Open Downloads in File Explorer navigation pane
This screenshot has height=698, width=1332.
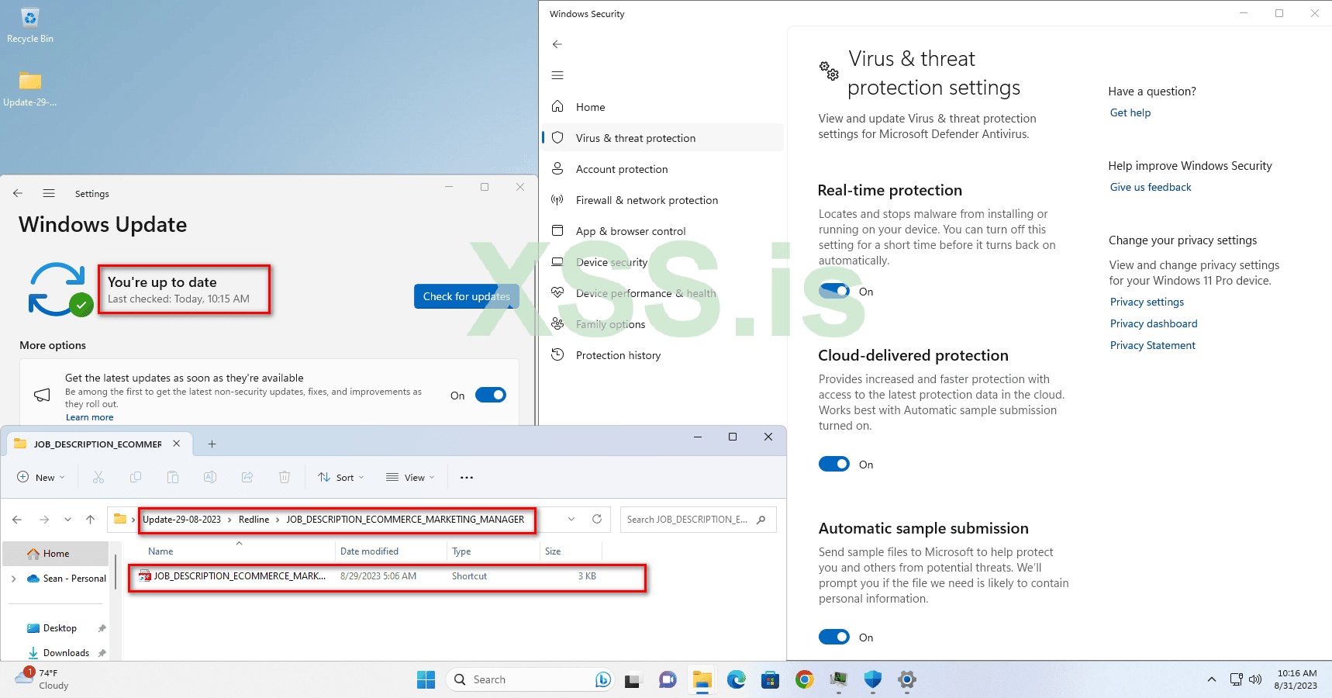(59, 653)
